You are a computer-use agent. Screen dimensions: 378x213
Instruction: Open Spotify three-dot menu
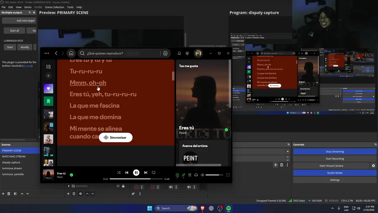[47, 53]
